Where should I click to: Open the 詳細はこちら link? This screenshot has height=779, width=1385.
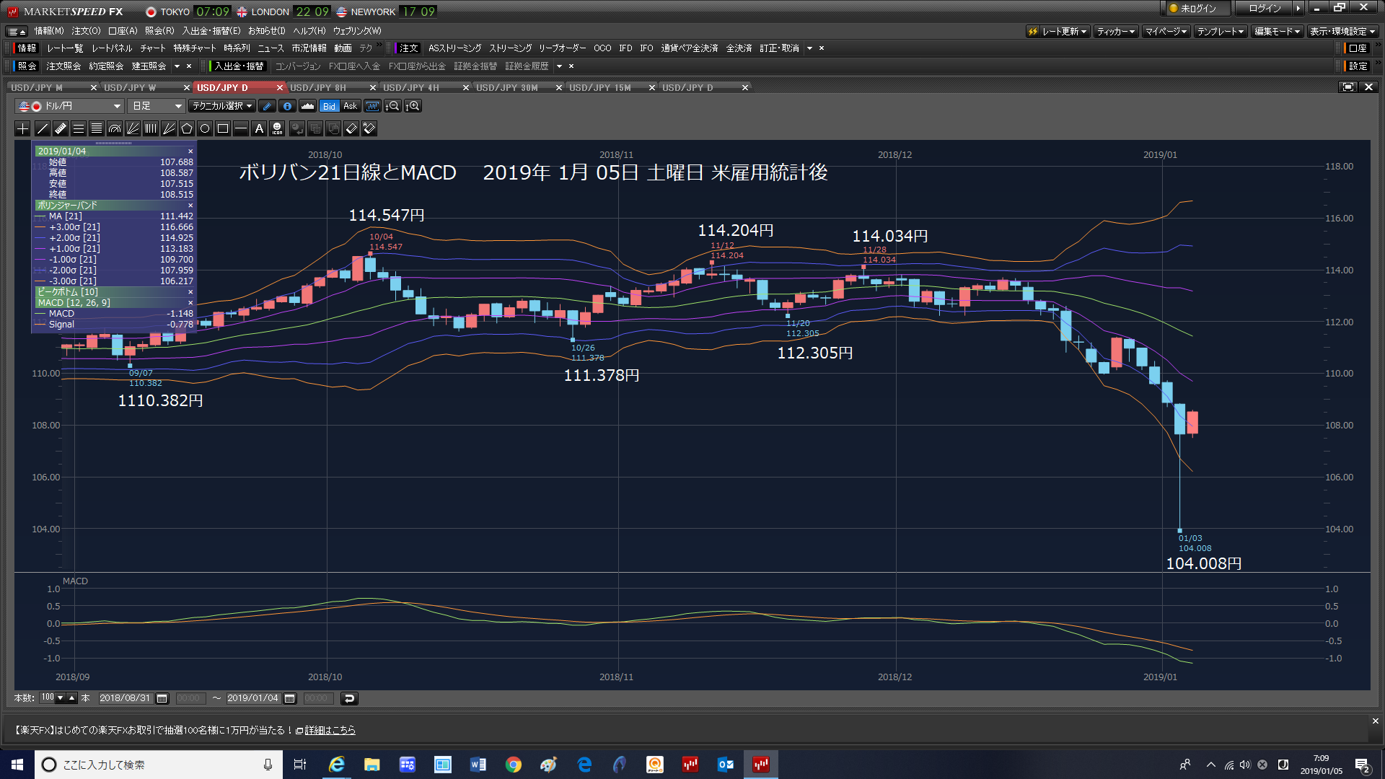click(x=330, y=731)
